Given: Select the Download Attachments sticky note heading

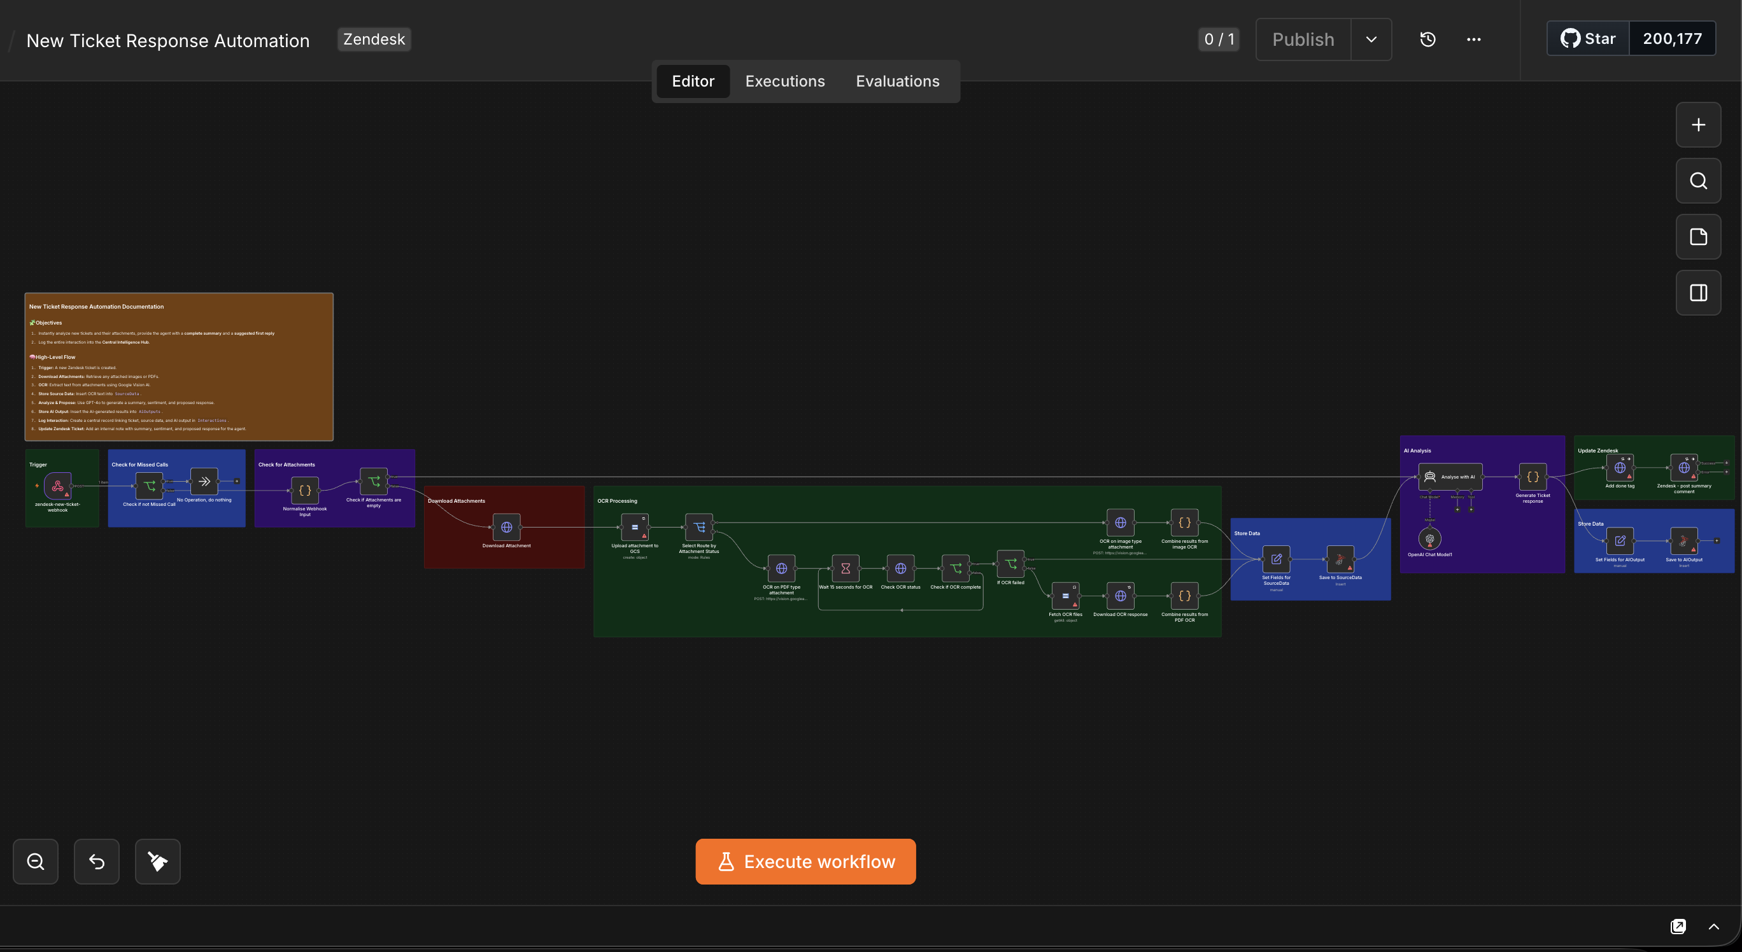Looking at the screenshot, I should (x=457, y=501).
